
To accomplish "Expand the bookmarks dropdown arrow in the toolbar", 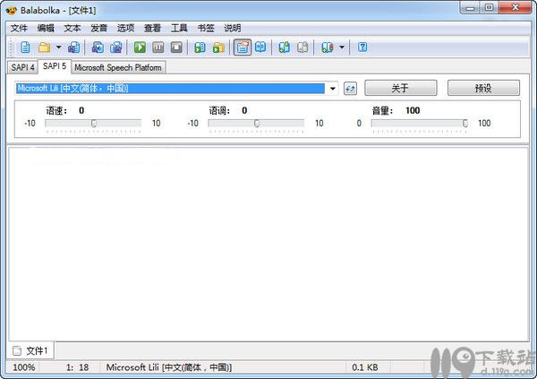I will pyautogui.click(x=342, y=47).
